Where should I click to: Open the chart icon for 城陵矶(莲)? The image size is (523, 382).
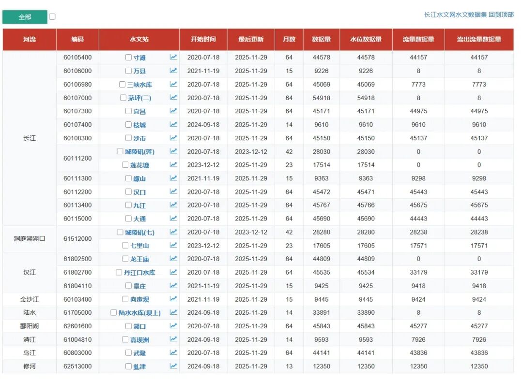(173, 151)
